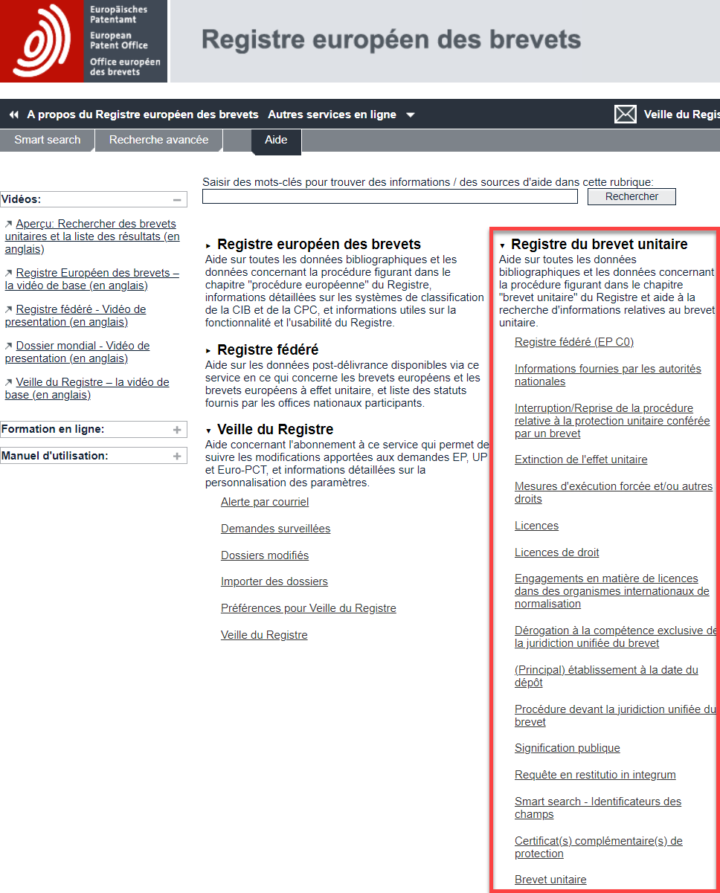Click the envelope icon beside Veille du Registre
This screenshot has height=893, width=720.
pos(626,115)
